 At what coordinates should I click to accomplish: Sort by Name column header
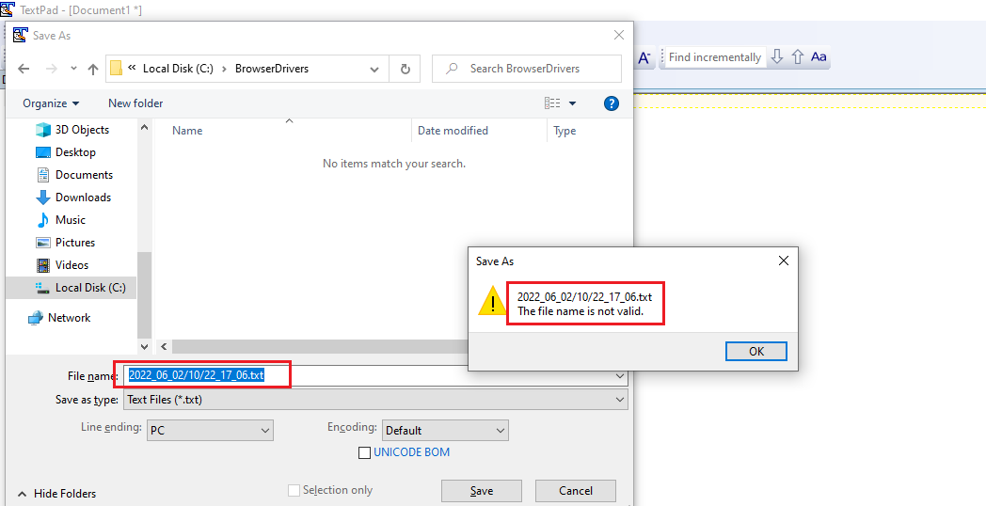click(187, 131)
